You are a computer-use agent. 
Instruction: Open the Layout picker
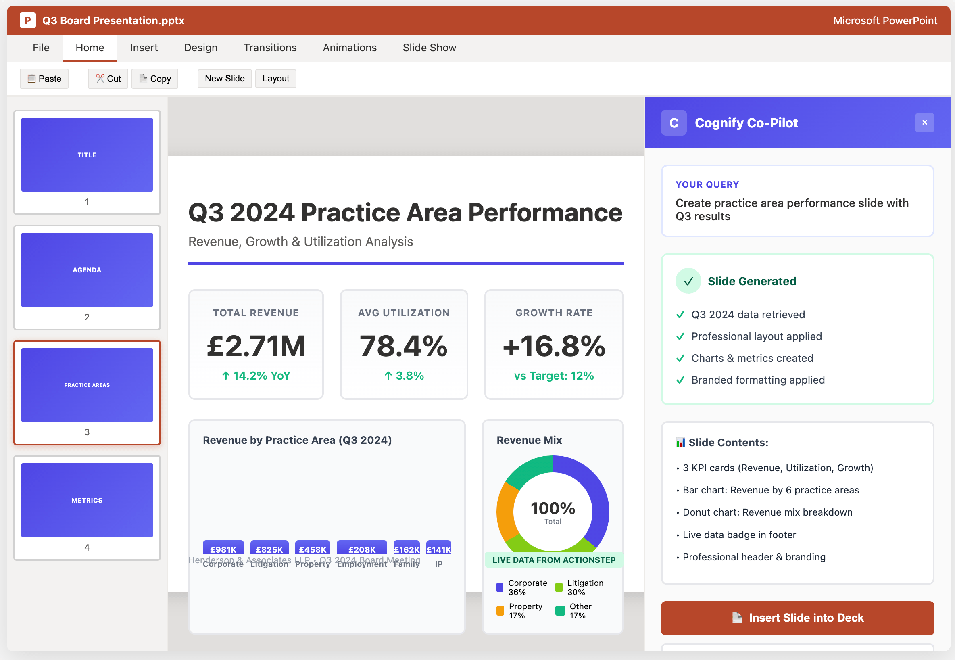(x=275, y=78)
